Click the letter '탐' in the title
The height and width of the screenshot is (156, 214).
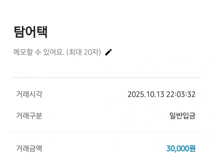click(20, 32)
